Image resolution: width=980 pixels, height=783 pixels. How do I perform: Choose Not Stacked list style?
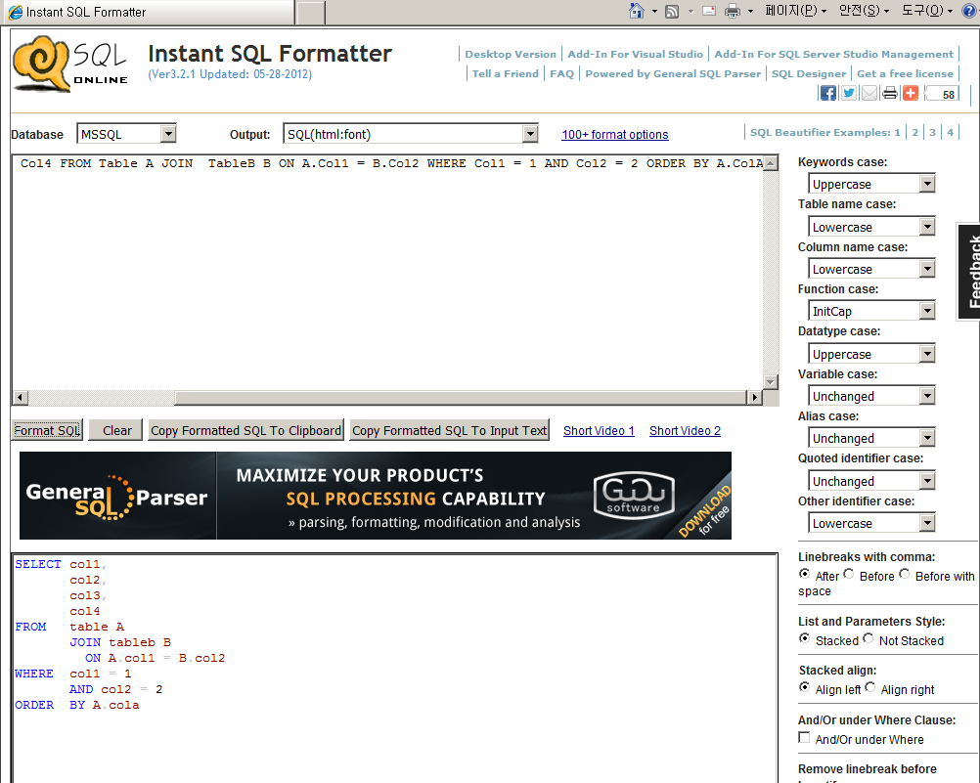pos(869,638)
